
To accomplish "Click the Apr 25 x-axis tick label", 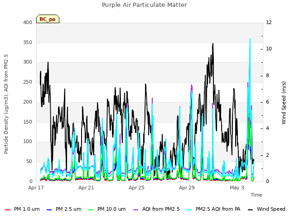I will (x=136, y=188).
